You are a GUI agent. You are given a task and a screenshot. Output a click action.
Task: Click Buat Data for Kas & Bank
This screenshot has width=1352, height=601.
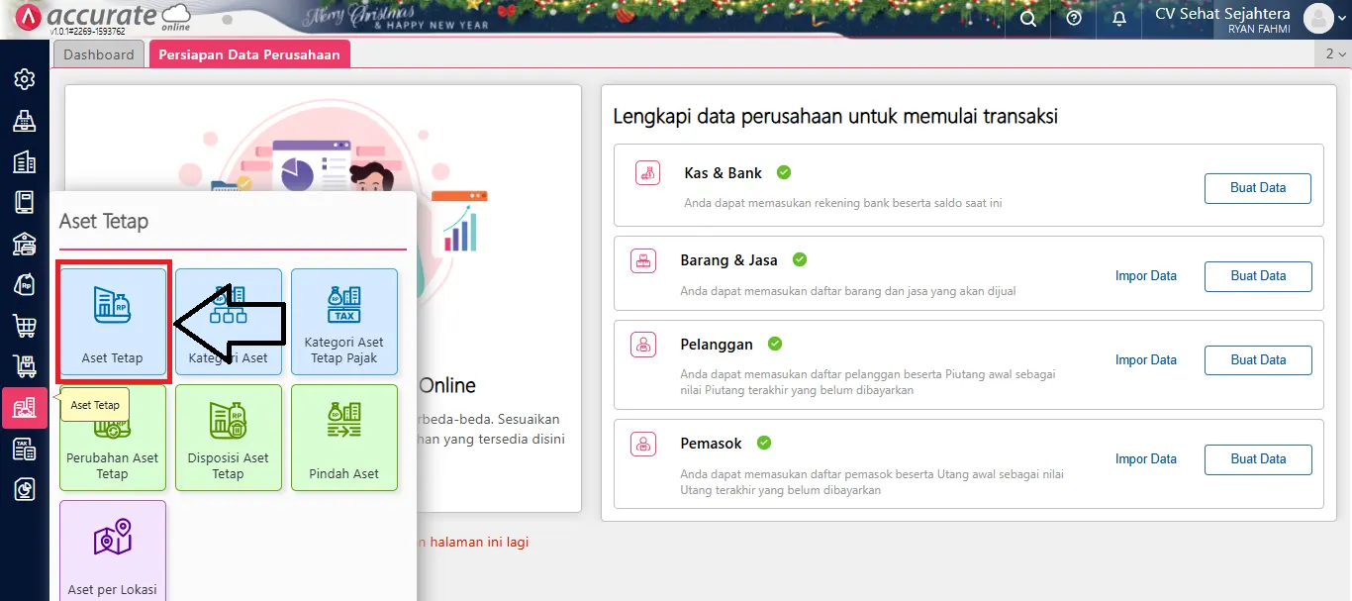(x=1257, y=187)
